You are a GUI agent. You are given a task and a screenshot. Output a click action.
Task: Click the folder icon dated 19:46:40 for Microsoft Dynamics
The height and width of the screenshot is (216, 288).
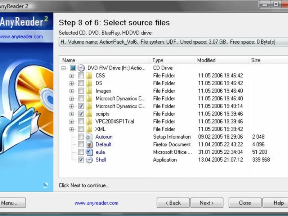(x=89, y=98)
